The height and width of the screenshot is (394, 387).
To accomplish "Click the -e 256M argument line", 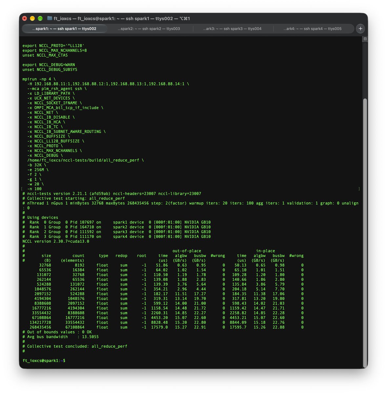I will click(38, 170).
